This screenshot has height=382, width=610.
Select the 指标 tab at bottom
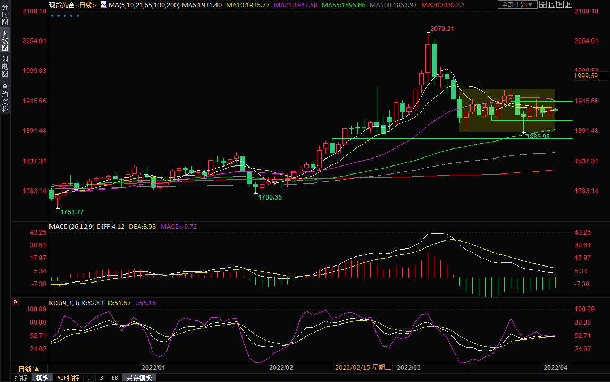tap(21, 378)
